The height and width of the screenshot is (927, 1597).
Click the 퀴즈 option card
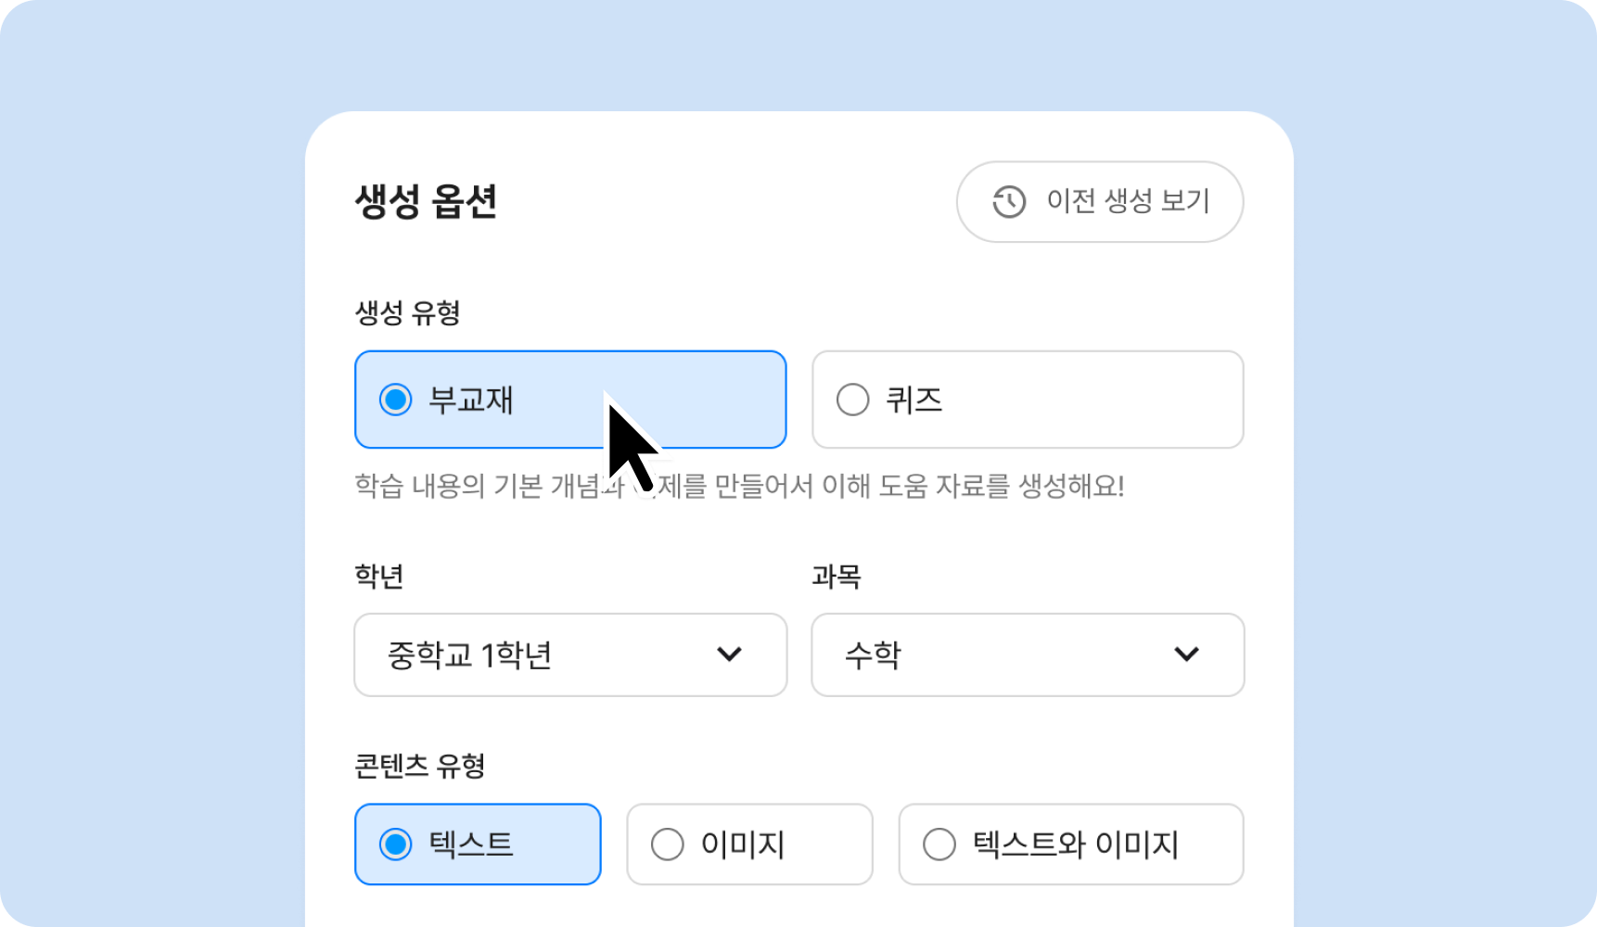click(1027, 400)
